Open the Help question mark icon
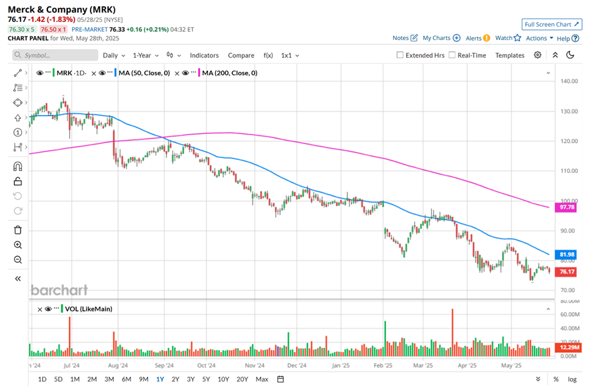Image resolution: width=602 pixels, height=392 pixels. (575, 39)
